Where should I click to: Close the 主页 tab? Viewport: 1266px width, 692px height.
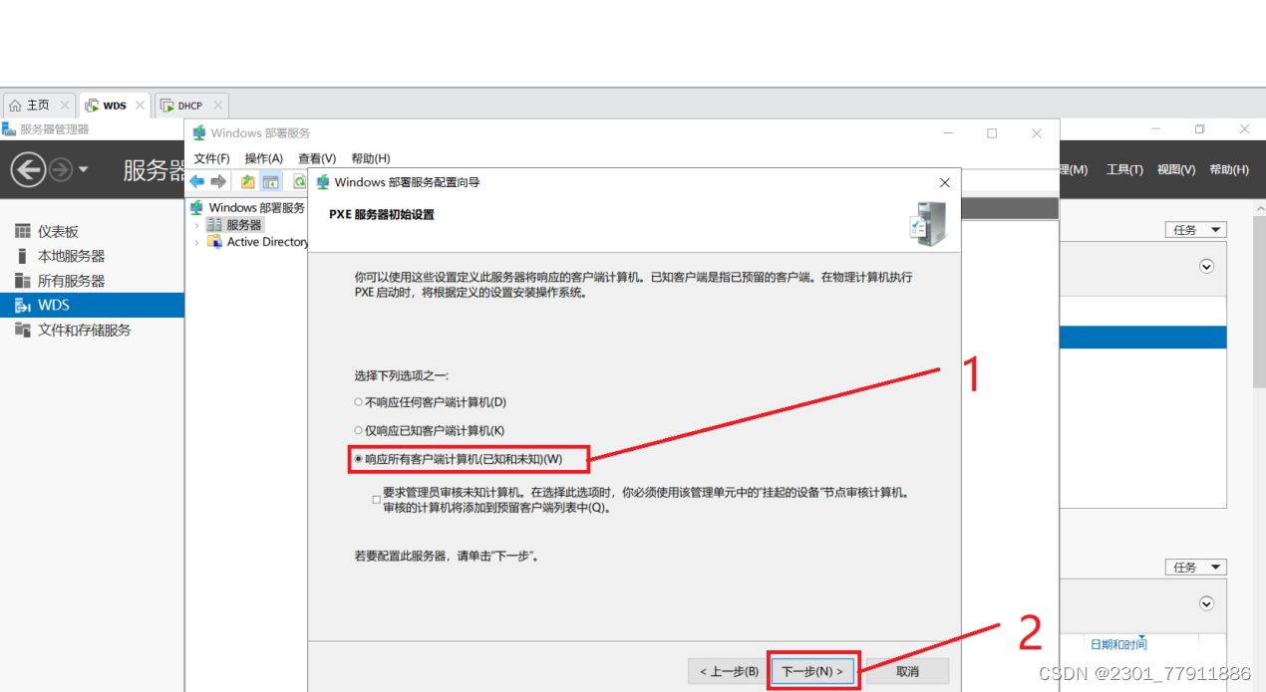coord(65,106)
